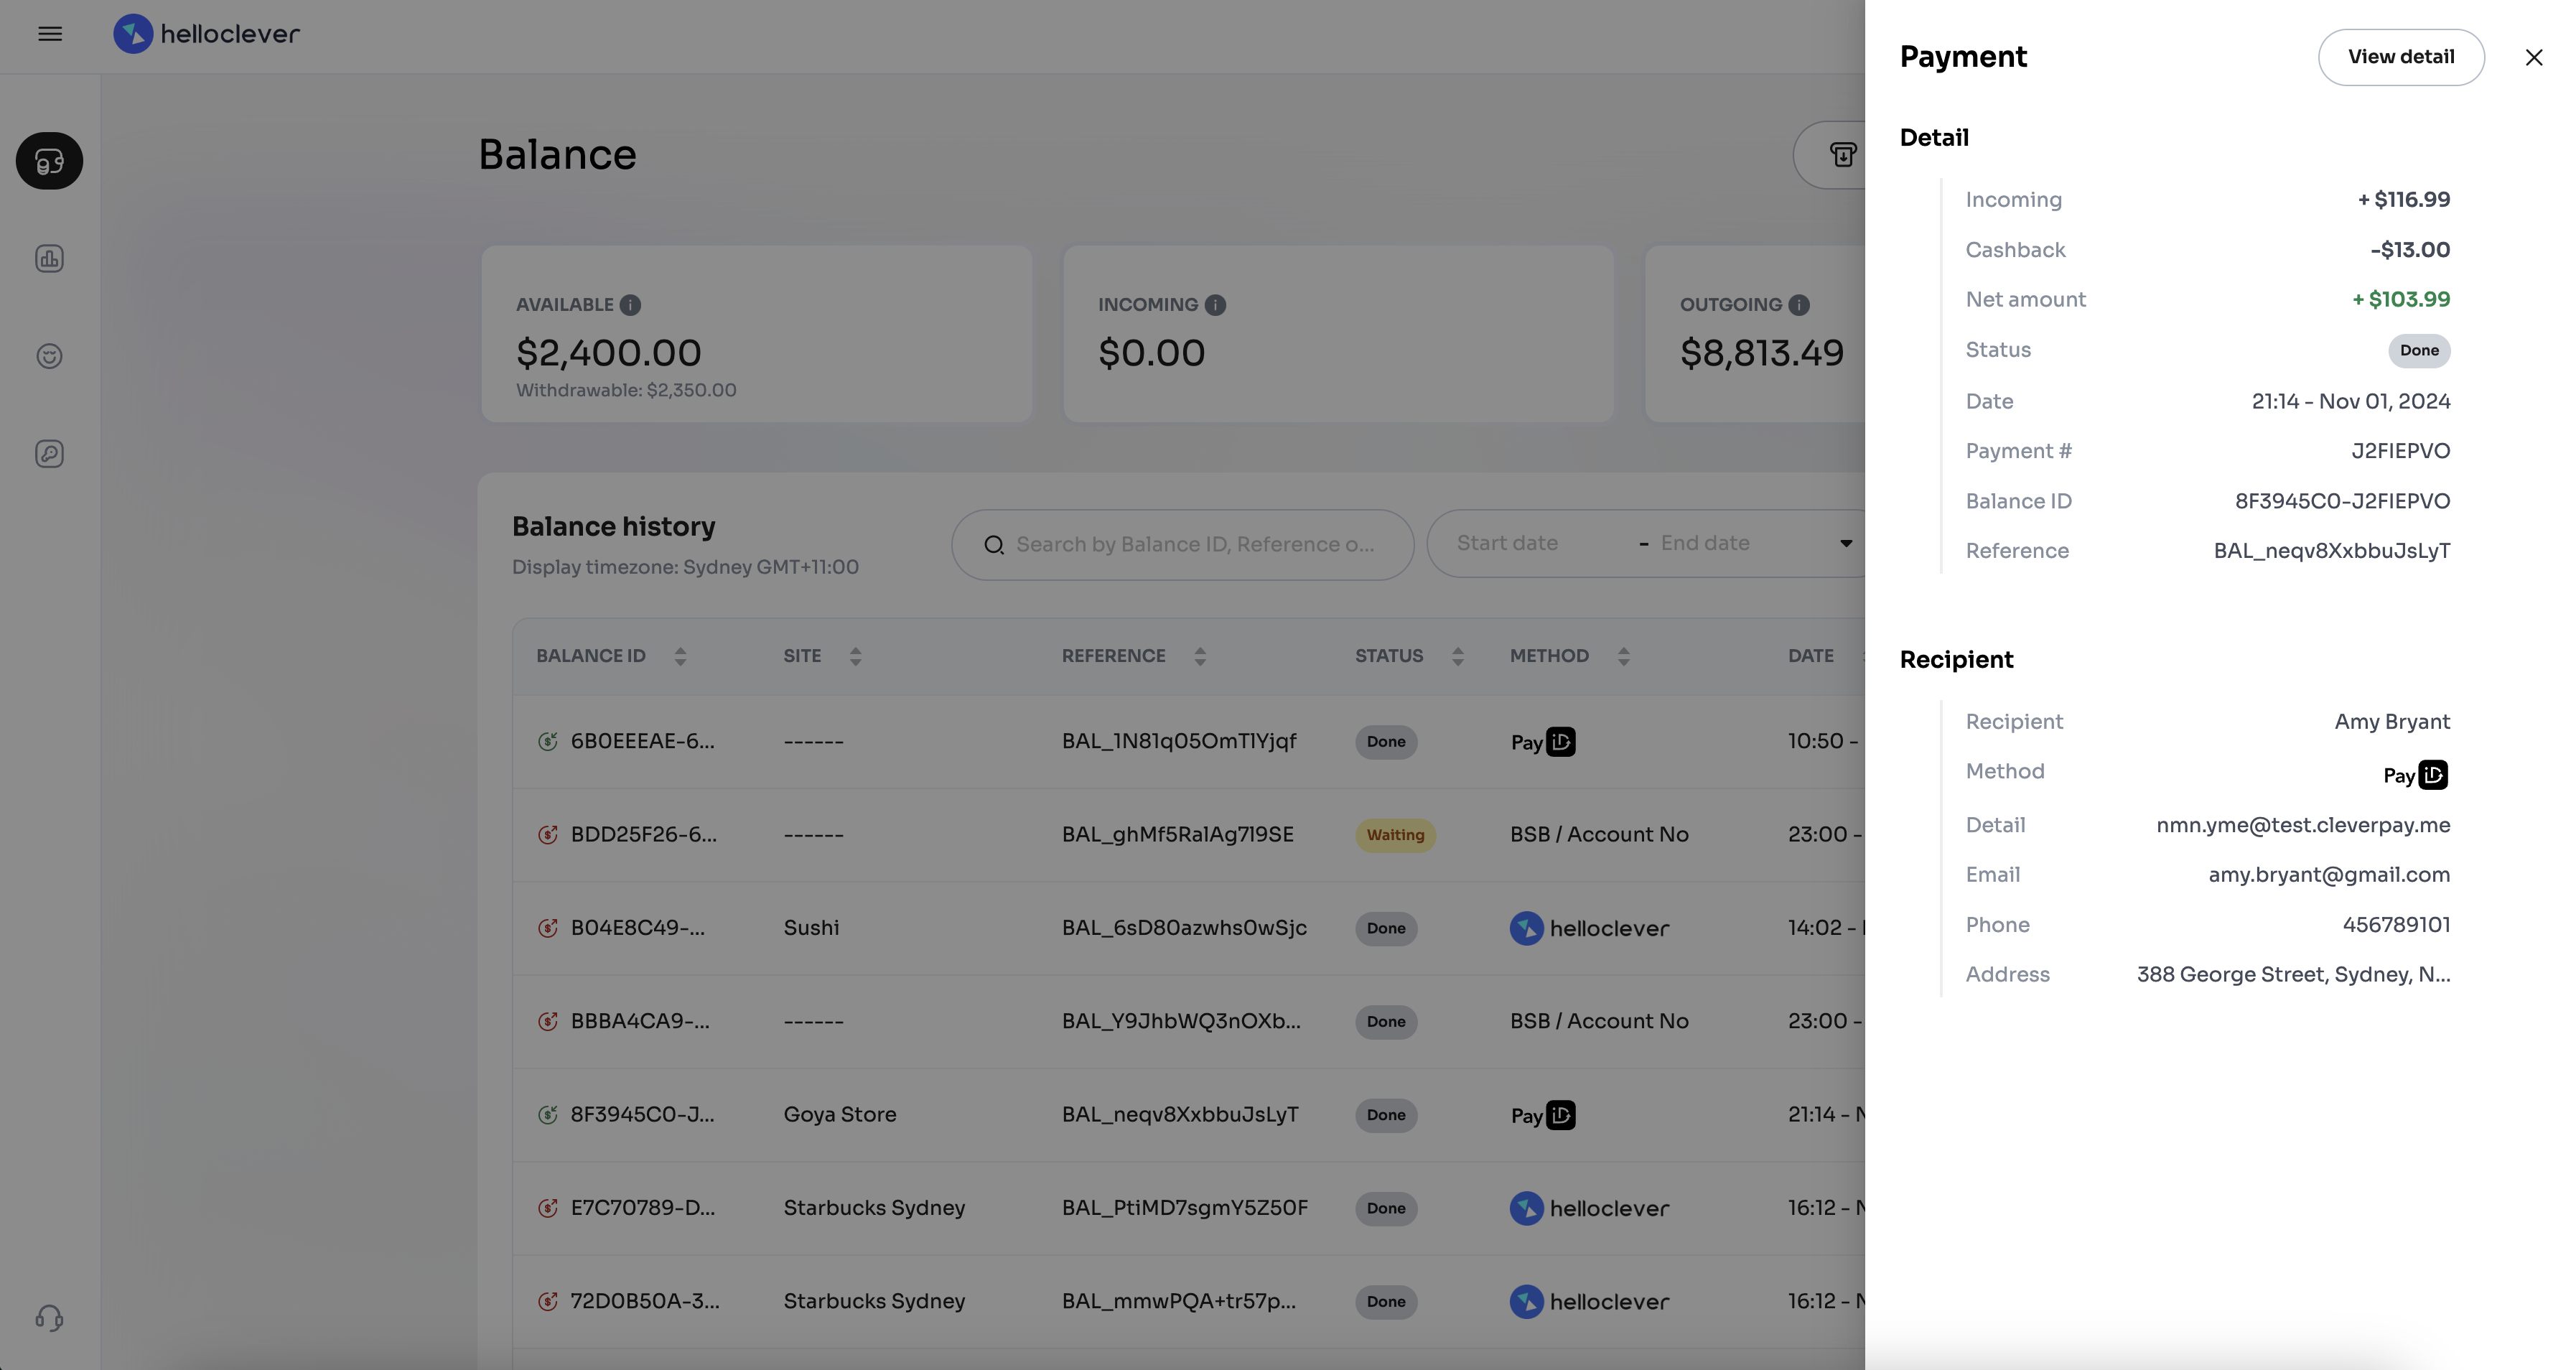Click the balance history search field
The image size is (2576, 1370).
(1194, 545)
